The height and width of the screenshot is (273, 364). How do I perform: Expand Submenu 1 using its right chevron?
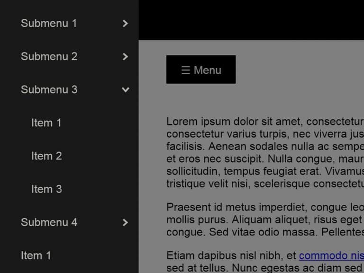125,23
